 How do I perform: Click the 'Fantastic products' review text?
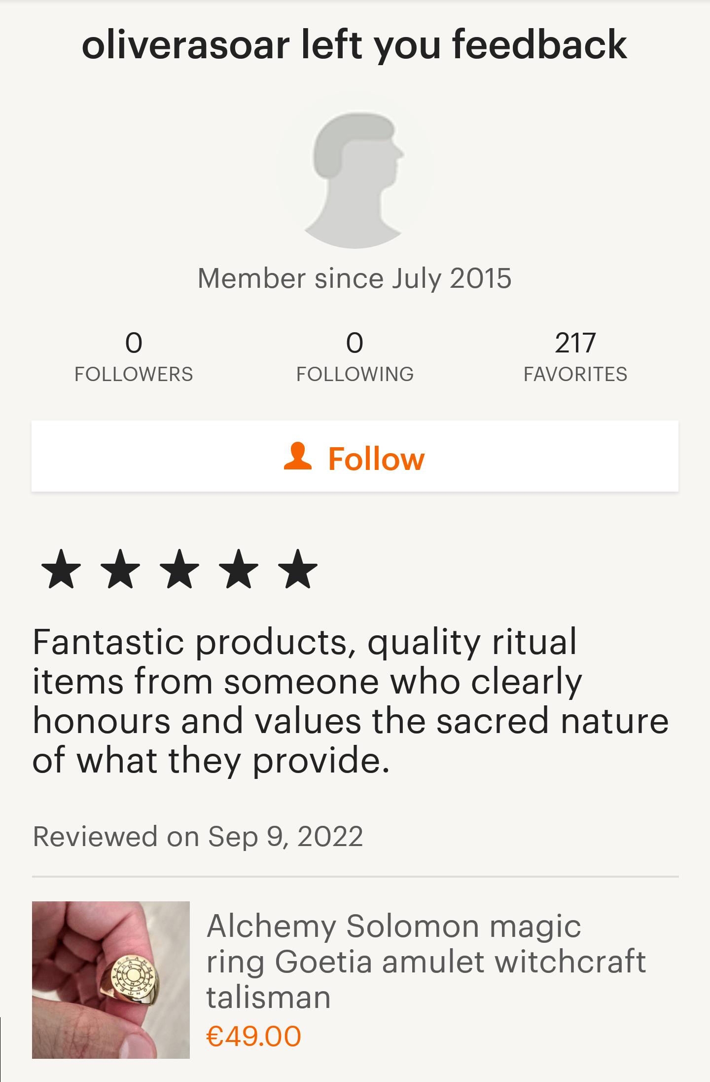(350, 701)
